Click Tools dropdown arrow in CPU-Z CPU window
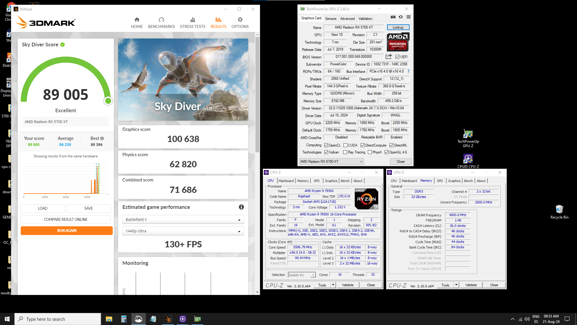Screen dimensions: 577x325 click(333, 285)
